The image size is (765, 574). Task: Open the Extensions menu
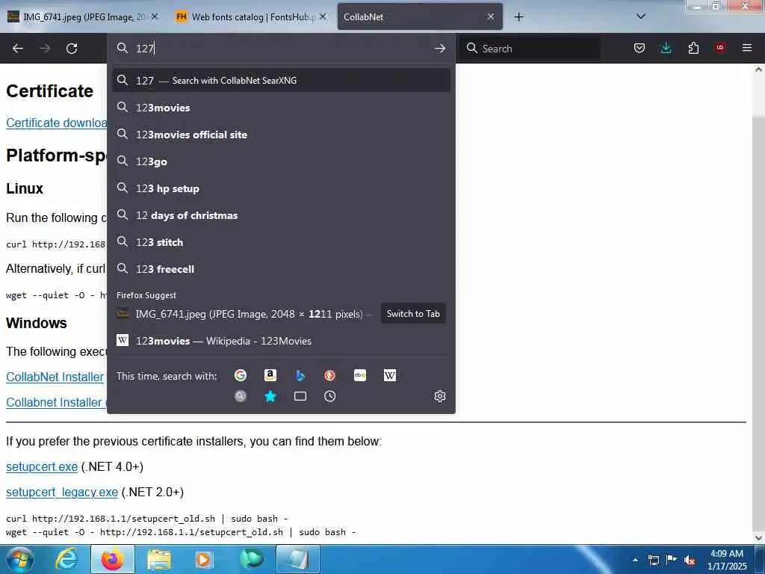pos(693,48)
